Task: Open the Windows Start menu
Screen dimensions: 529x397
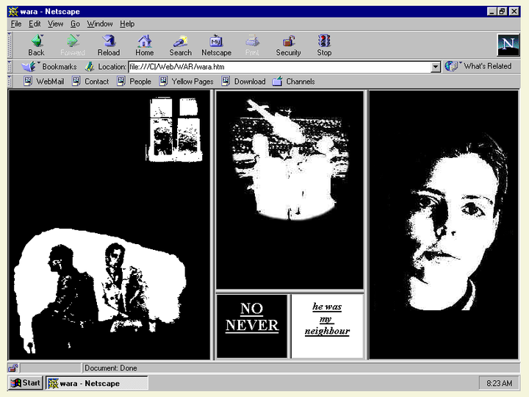Action: click(x=26, y=383)
